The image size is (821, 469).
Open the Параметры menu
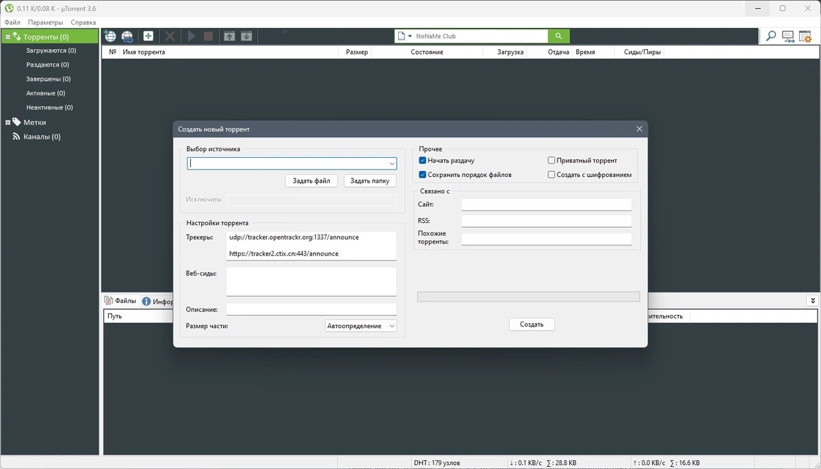pos(46,23)
